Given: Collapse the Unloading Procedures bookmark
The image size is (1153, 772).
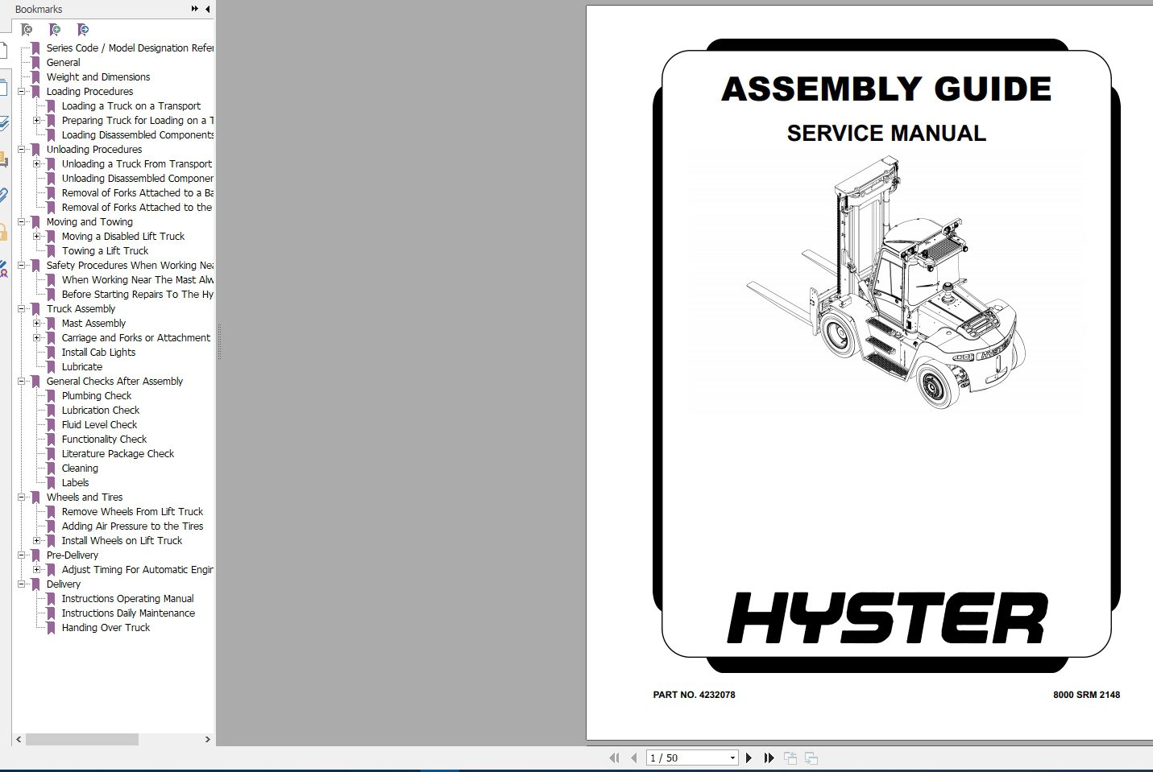Looking at the screenshot, I should [22, 150].
